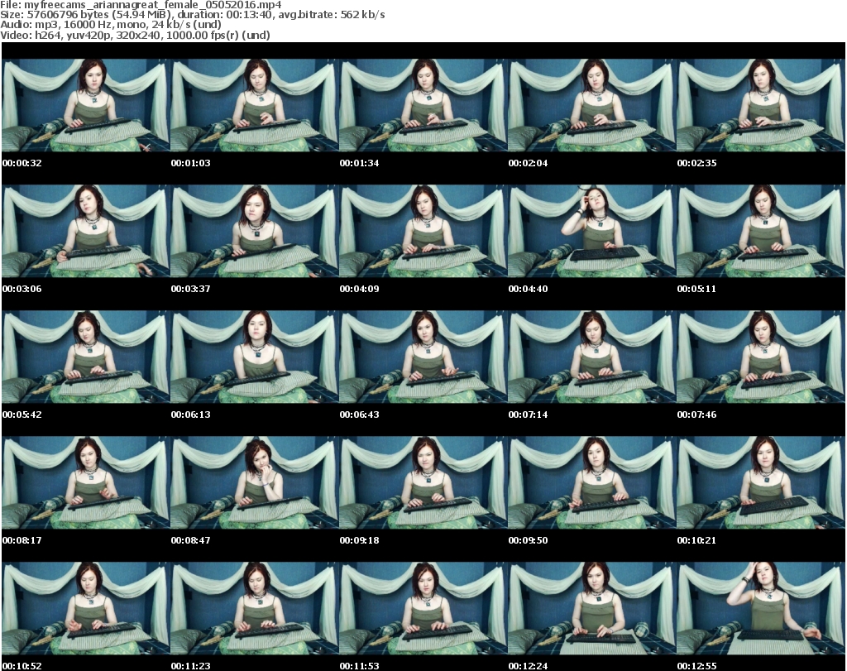Select the thumbnail above timestamp 00:02:35
The image size is (847, 671).
(761, 105)
